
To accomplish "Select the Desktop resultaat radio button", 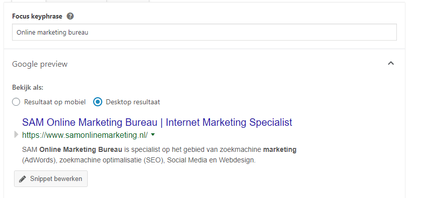I will coord(98,102).
